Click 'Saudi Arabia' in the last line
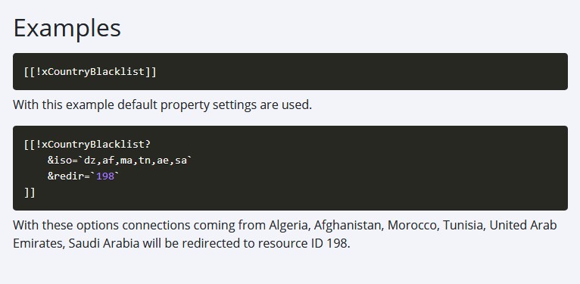580x284 pixels. (104, 244)
